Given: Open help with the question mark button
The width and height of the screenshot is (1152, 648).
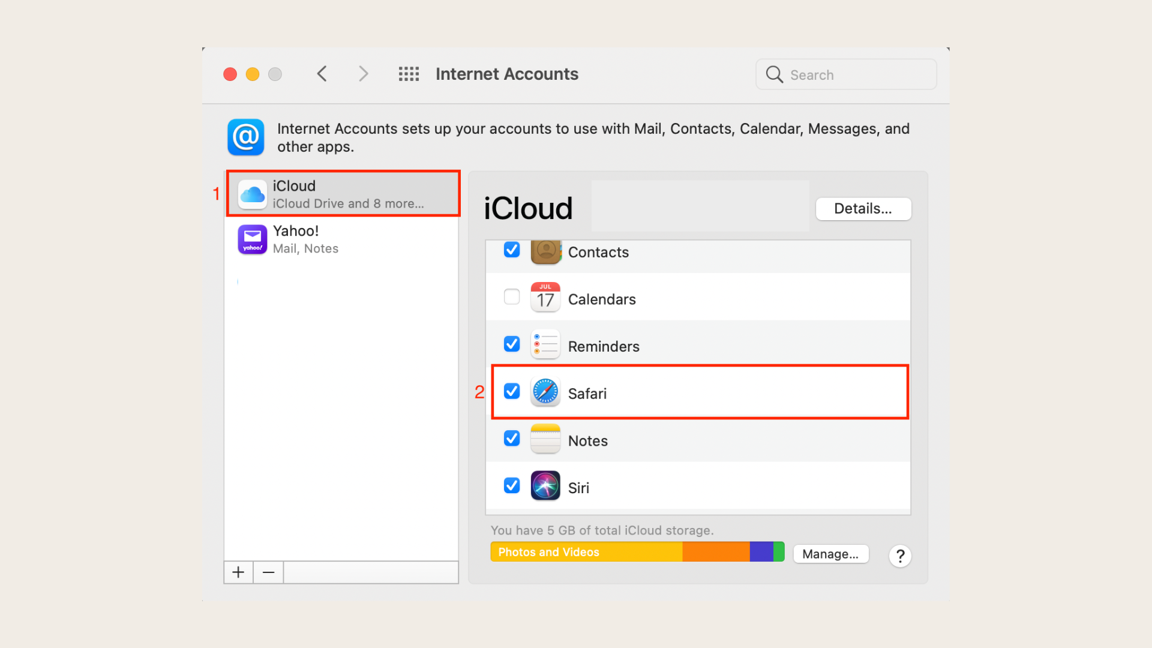Looking at the screenshot, I should pyautogui.click(x=900, y=556).
